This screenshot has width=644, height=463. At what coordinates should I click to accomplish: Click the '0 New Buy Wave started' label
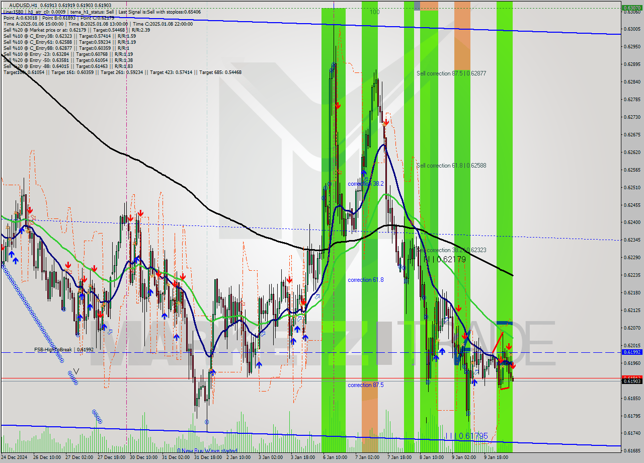[x=207, y=451]
